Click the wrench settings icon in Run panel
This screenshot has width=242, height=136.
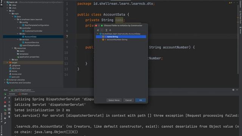point(5,98)
